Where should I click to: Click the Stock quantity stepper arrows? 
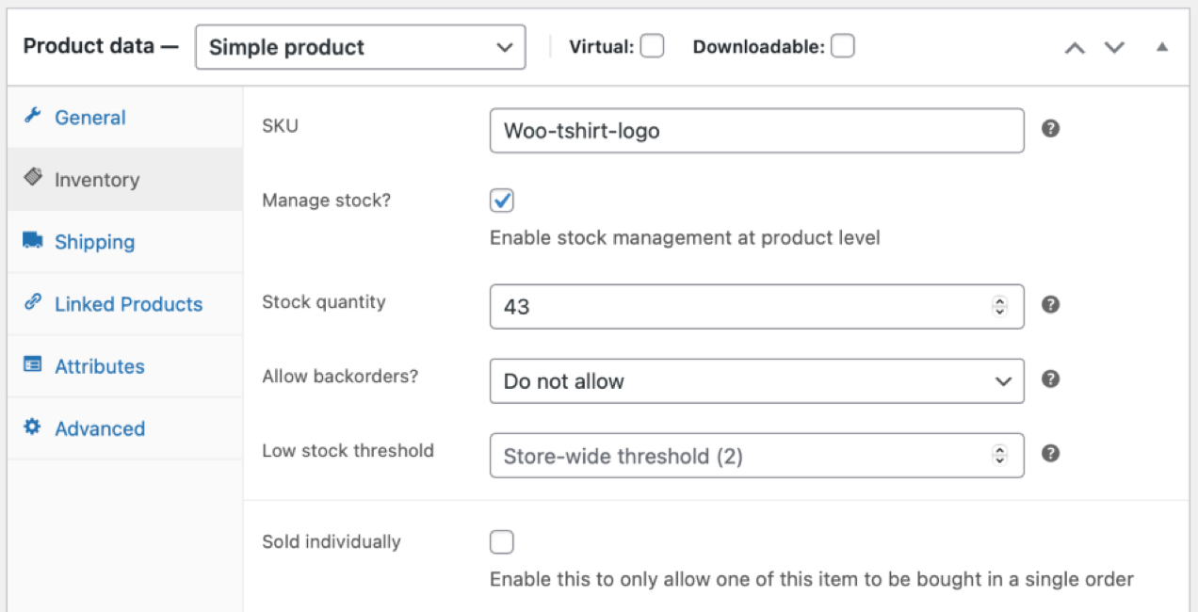(999, 307)
